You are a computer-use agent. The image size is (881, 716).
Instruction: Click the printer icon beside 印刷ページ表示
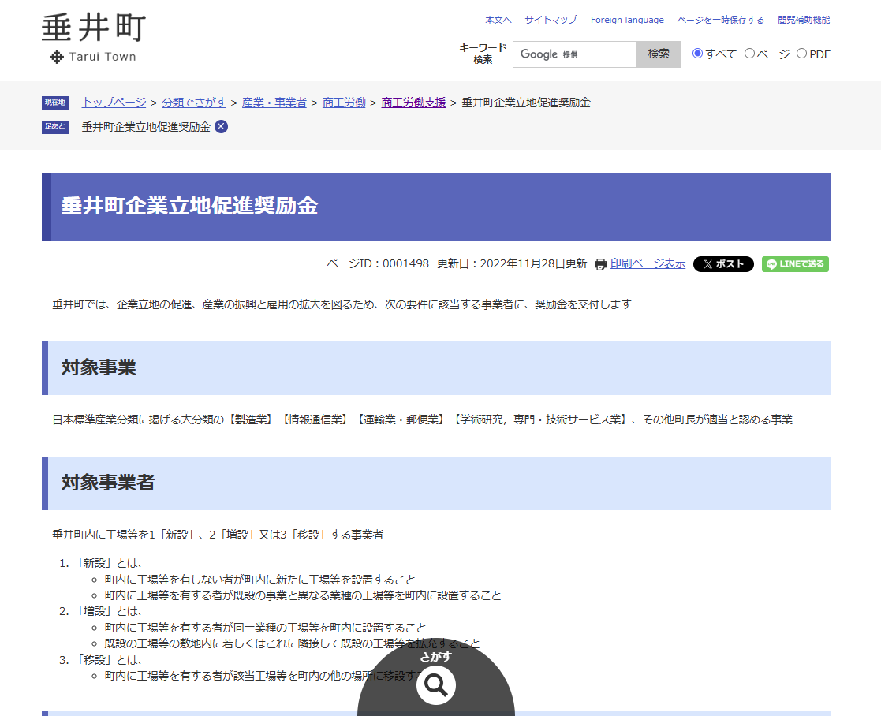[600, 264]
